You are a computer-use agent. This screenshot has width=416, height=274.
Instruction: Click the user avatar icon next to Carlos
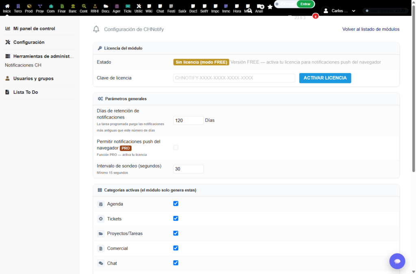tap(325, 11)
